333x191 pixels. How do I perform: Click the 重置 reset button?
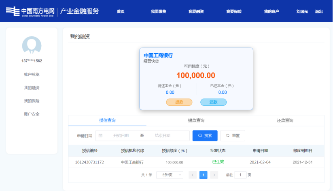tap(233, 136)
